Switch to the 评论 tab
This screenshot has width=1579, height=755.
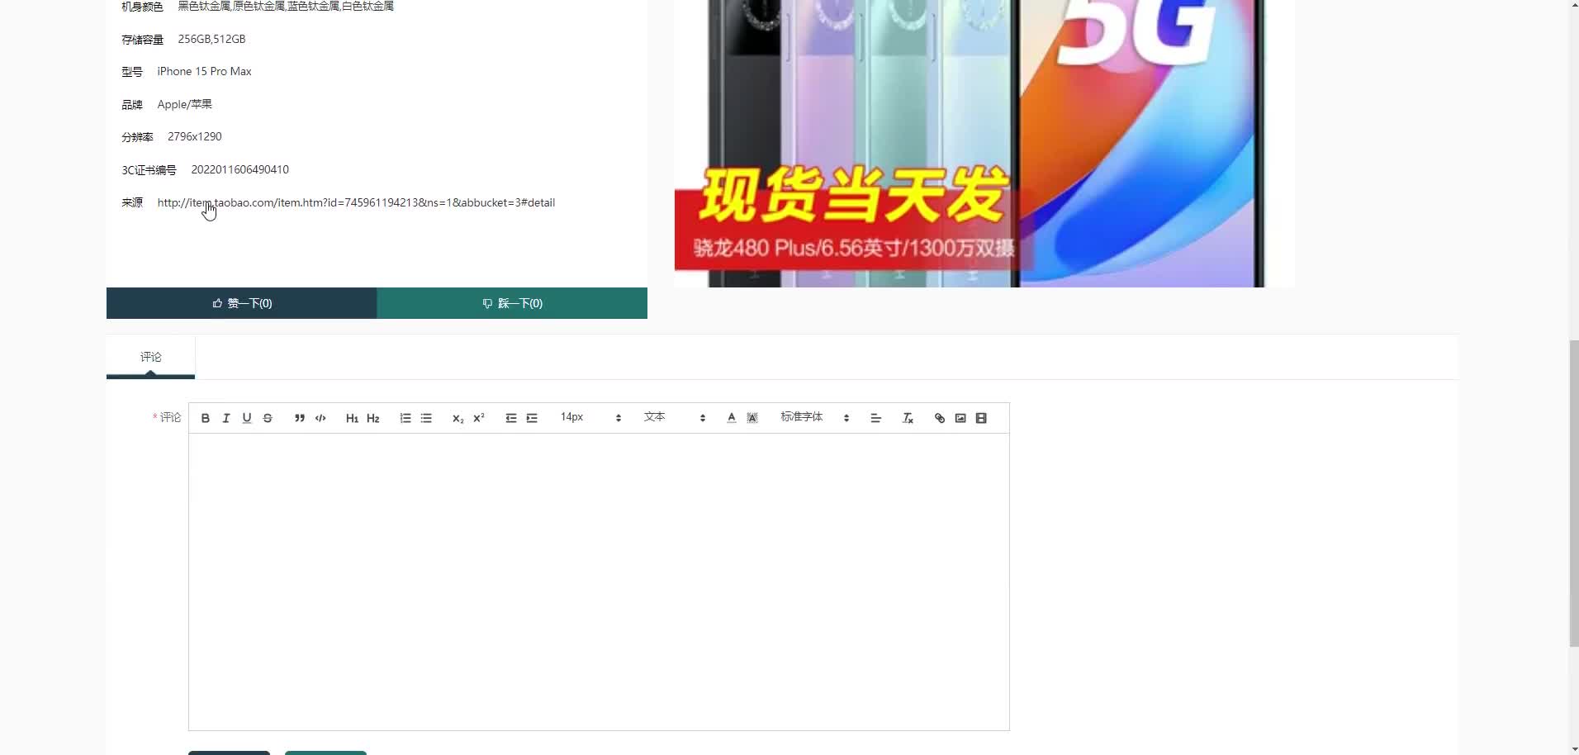coord(150,357)
